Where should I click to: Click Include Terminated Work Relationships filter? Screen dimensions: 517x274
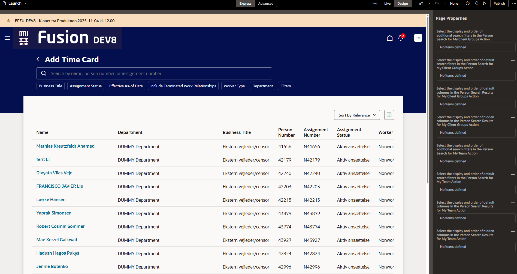click(x=183, y=86)
